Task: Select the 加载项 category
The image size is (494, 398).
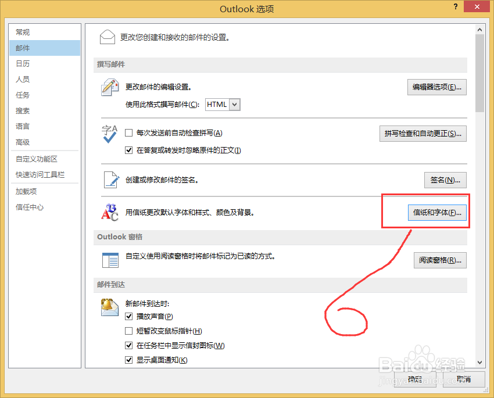Action: point(45,191)
